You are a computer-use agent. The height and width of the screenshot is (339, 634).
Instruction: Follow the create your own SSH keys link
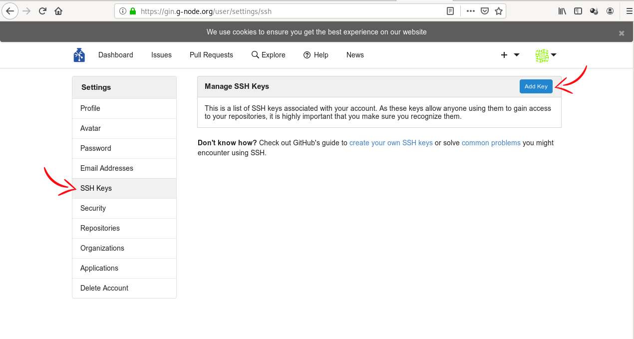coord(391,143)
